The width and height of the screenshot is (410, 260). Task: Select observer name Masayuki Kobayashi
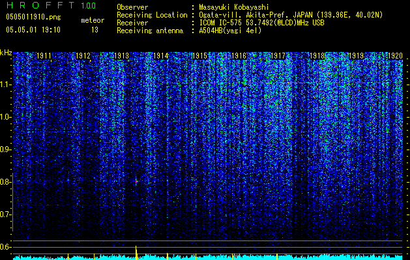click(x=233, y=7)
